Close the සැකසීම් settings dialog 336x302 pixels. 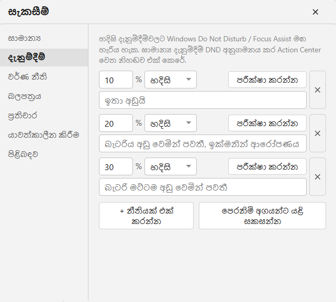315,12
